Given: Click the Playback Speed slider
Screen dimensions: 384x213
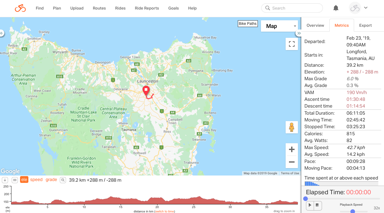Looking at the screenshot, I should 353,211.
